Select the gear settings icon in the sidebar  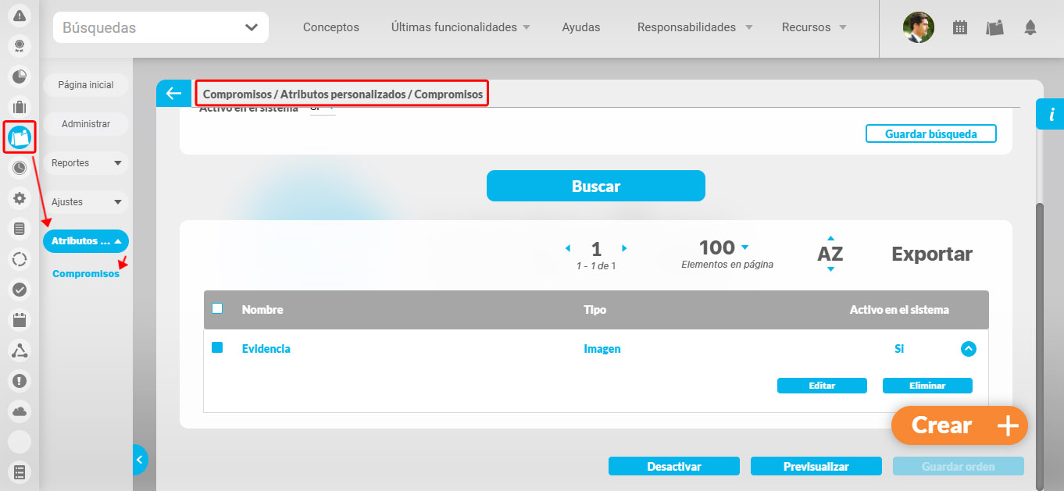19,197
